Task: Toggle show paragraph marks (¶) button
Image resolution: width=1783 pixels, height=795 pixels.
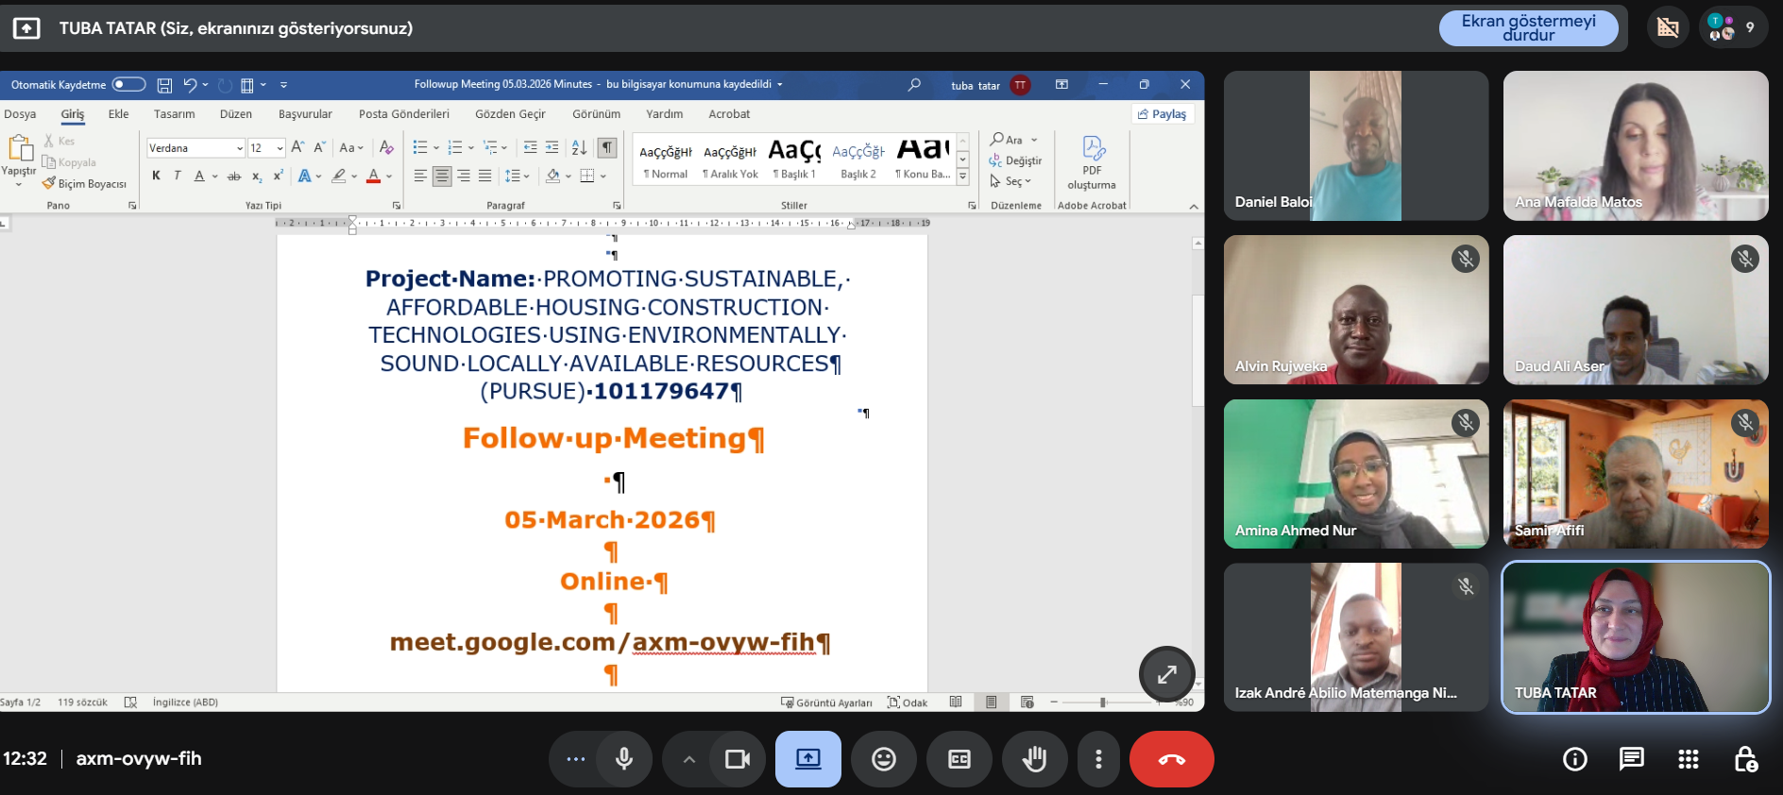Action: pyautogui.click(x=607, y=147)
